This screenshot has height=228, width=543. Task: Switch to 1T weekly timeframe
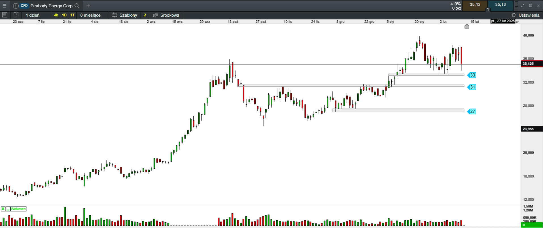[73, 15]
